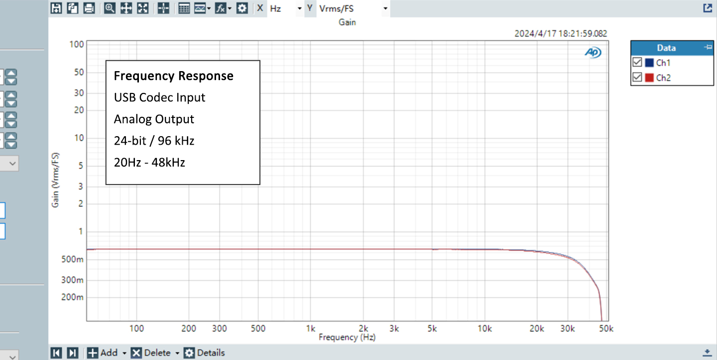Open the Y axis Vrms/FS unit dropdown
Image resolution: width=717 pixels, height=360 pixels.
[x=385, y=8]
